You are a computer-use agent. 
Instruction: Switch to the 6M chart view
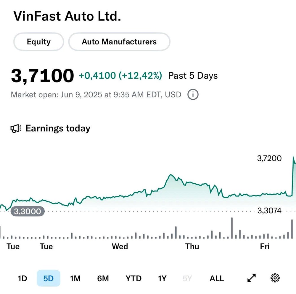click(103, 278)
